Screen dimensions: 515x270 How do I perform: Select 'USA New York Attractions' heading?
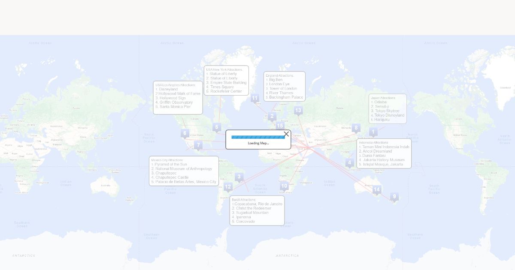click(224, 69)
